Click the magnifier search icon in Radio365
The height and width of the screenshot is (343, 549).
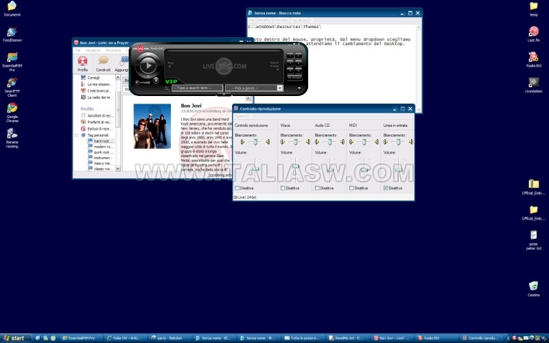[x=167, y=88]
